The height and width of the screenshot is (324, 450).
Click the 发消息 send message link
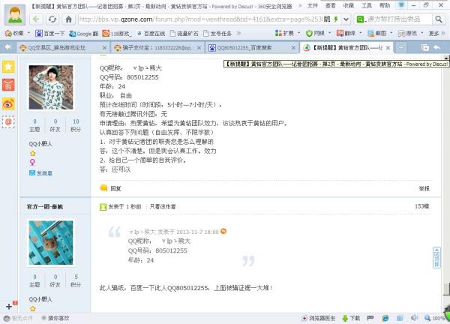(40, 173)
